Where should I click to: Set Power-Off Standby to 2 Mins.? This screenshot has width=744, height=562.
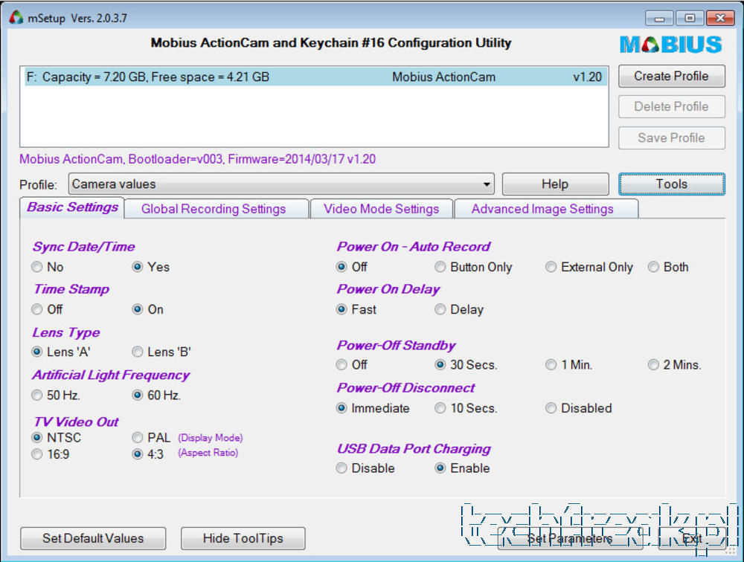pyautogui.click(x=653, y=365)
